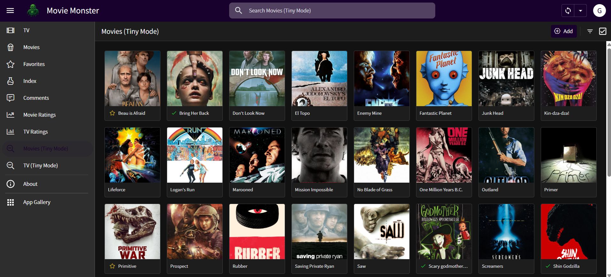This screenshot has height=277, width=611.
Task: Click the Bring Her Back poster
Action: tap(195, 79)
